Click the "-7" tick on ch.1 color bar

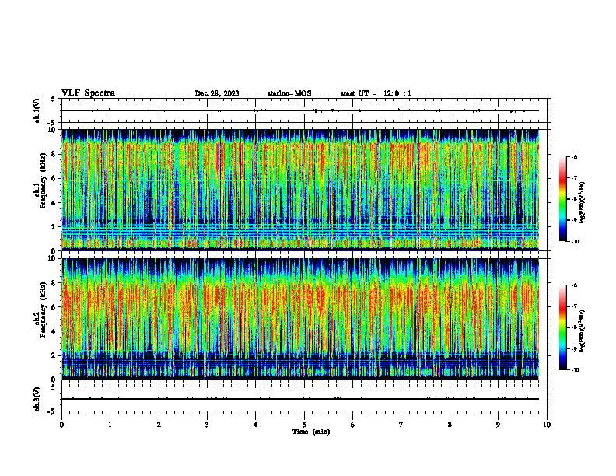[x=574, y=178]
